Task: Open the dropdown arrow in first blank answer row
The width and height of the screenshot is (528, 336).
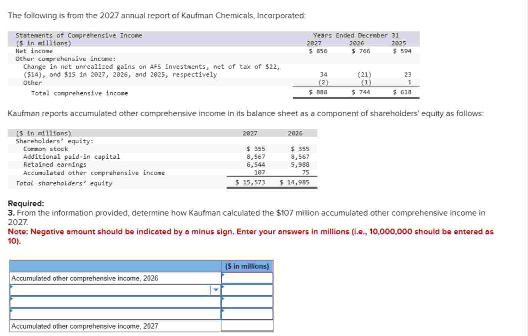Action: click(216, 290)
